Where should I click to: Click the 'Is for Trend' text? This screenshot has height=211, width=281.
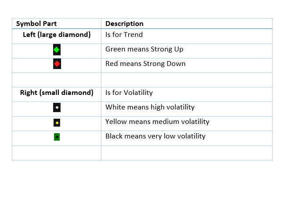124,34
